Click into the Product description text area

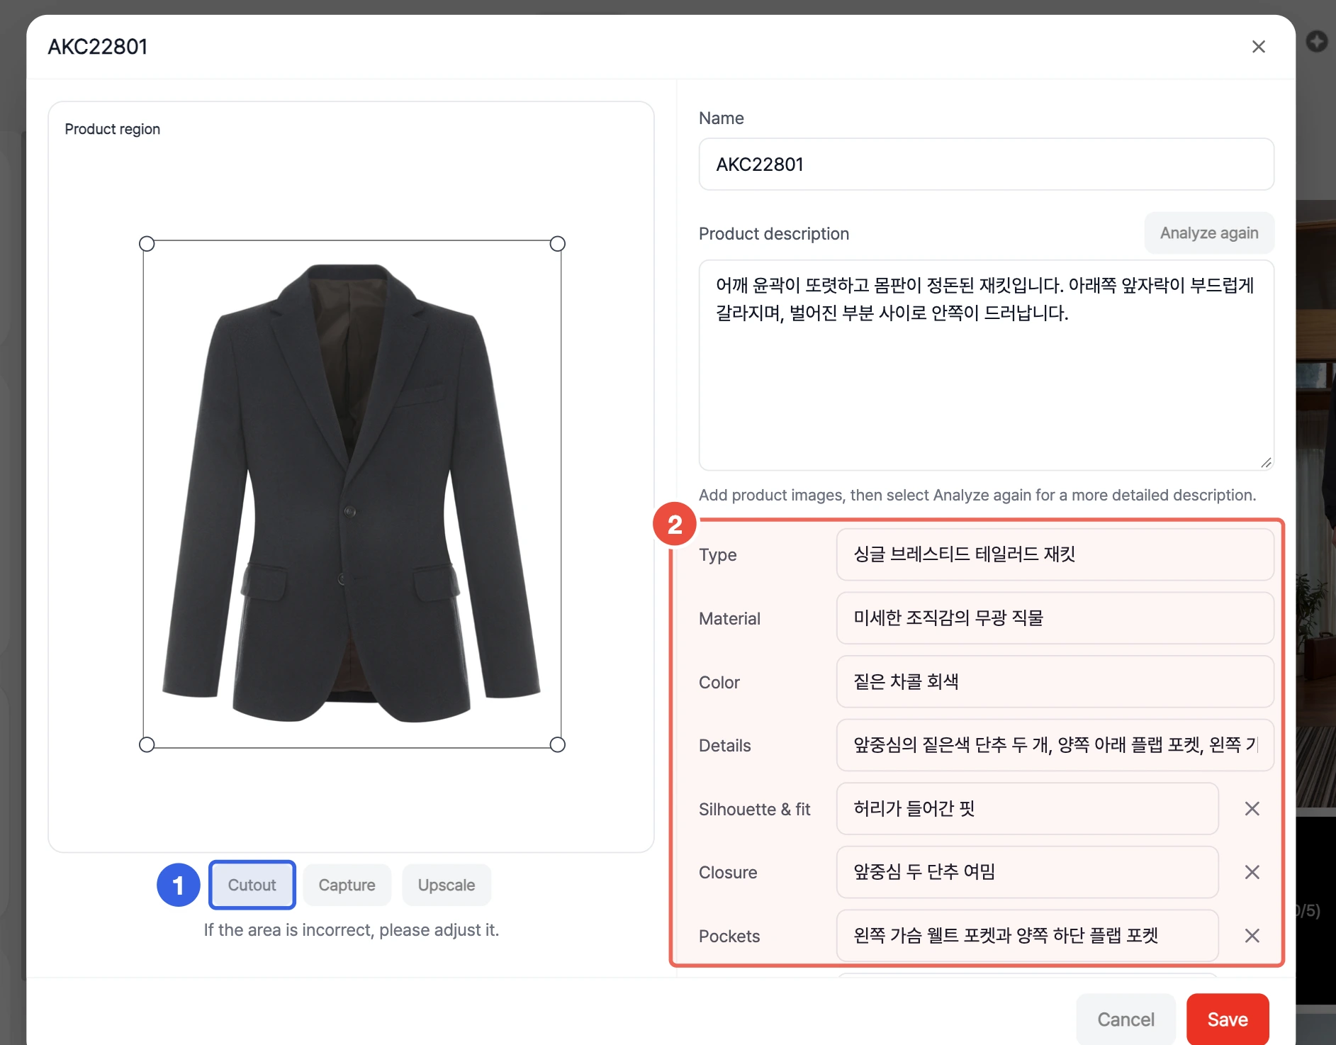point(987,365)
